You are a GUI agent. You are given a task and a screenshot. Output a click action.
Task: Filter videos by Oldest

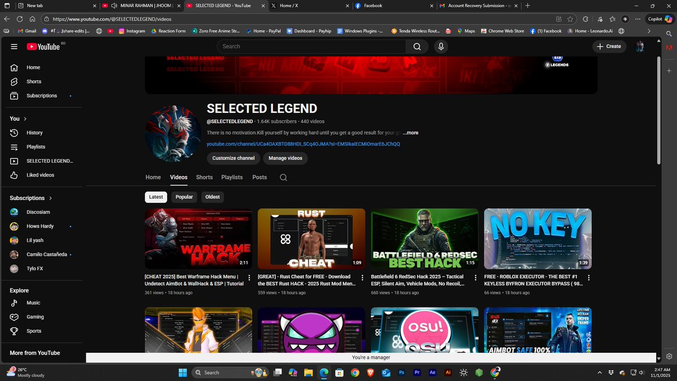[213, 197]
